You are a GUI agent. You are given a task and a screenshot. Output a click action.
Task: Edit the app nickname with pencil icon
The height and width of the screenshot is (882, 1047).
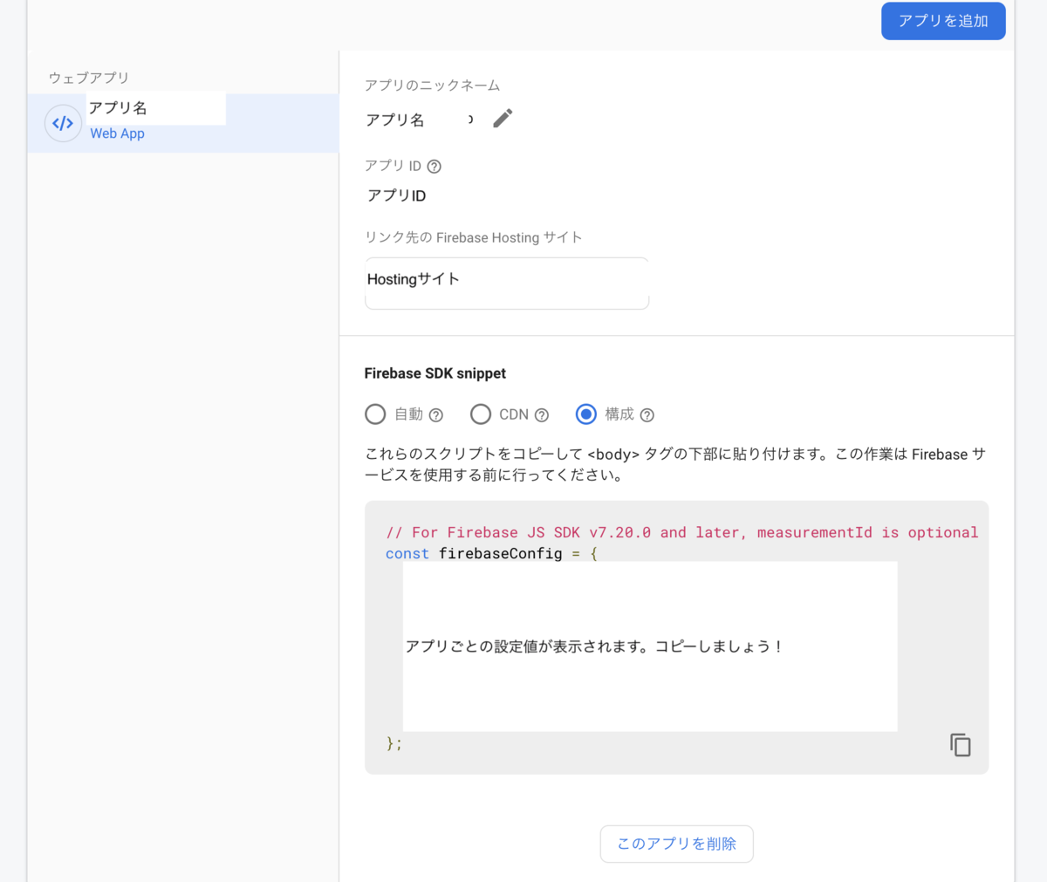[503, 119]
